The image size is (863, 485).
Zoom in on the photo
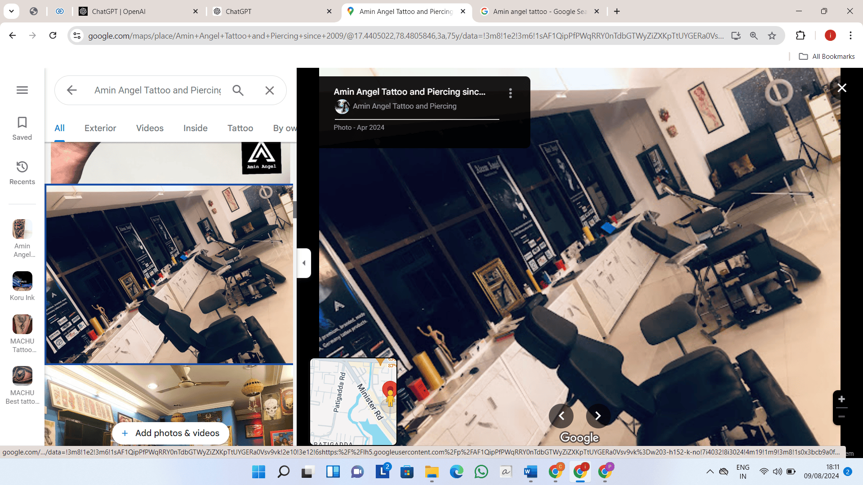[x=841, y=399]
